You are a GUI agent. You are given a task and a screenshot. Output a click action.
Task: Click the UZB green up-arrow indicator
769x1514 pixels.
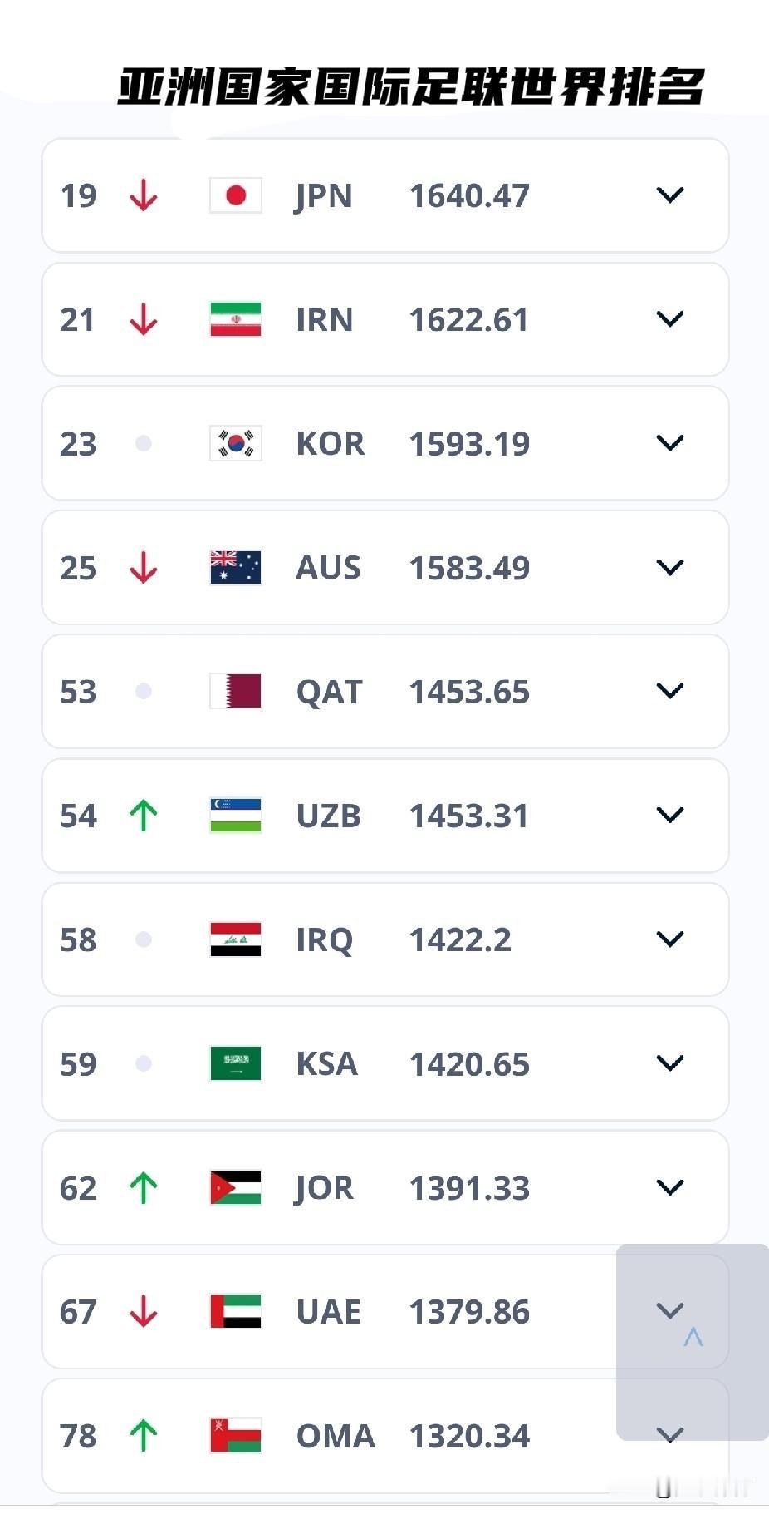point(144,816)
